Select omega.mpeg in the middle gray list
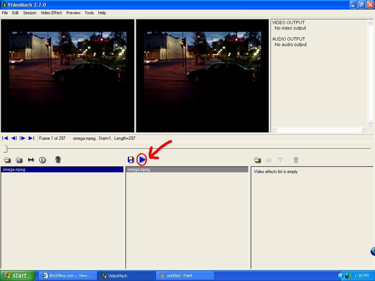The width and height of the screenshot is (375, 281). (187, 170)
